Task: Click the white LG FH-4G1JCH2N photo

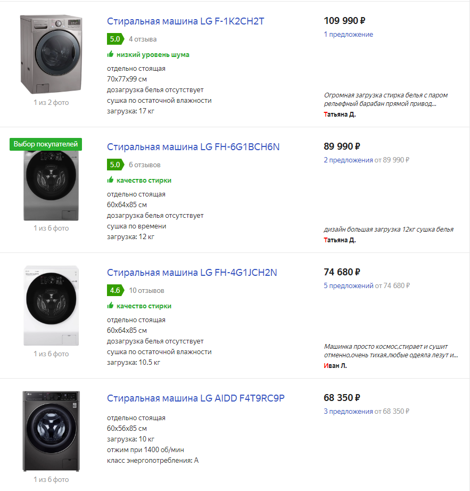Action: pos(51,306)
